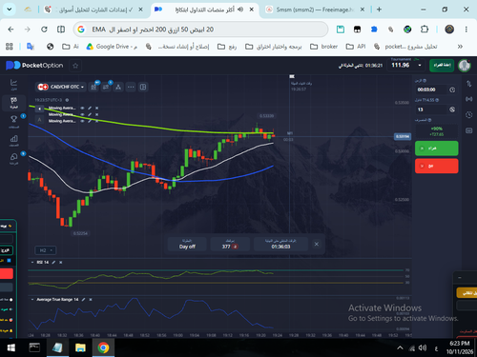
Task: Click the browser address bar
Action: tap(200, 30)
